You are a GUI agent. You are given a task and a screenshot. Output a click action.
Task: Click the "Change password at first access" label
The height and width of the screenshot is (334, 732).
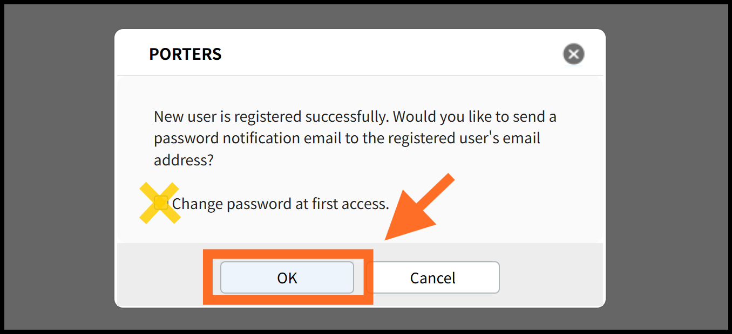click(x=280, y=204)
